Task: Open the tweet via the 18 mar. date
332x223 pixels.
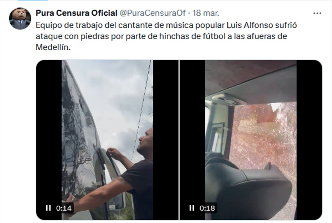Action: click(x=206, y=13)
